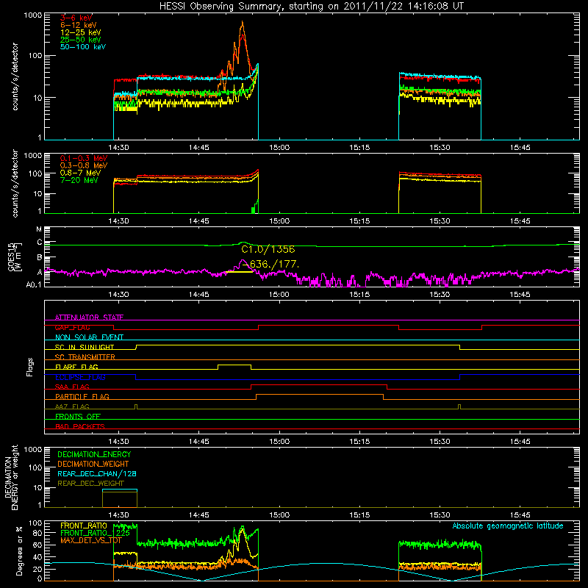This screenshot has height=588, width=588.
Task: Select the NON_SOLAR_EVENT flag label
Action: [89, 337]
